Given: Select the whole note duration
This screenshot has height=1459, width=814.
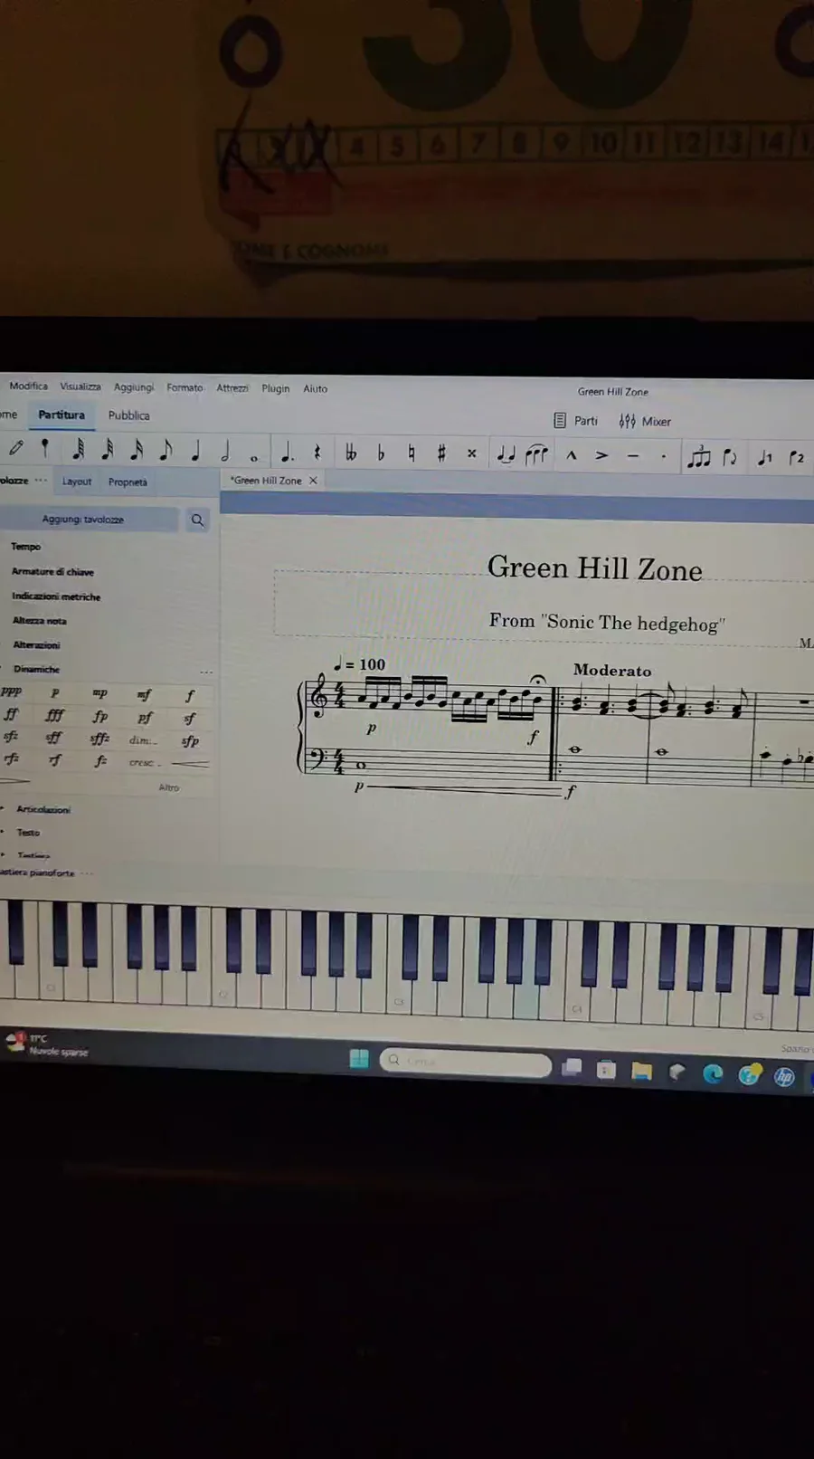Looking at the screenshot, I should pyautogui.click(x=254, y=457).
